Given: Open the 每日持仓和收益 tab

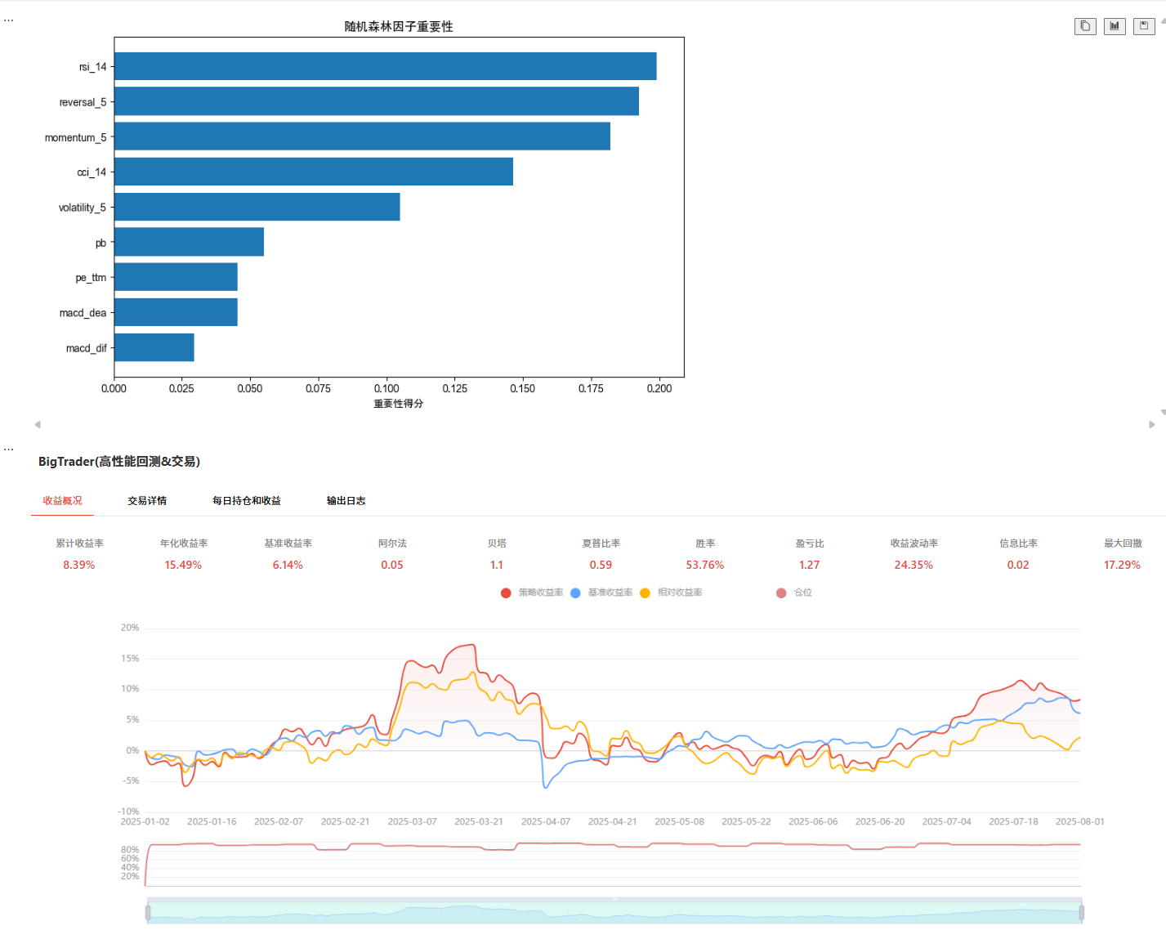Looking at the screenshot, I should [x=247, y=501].
